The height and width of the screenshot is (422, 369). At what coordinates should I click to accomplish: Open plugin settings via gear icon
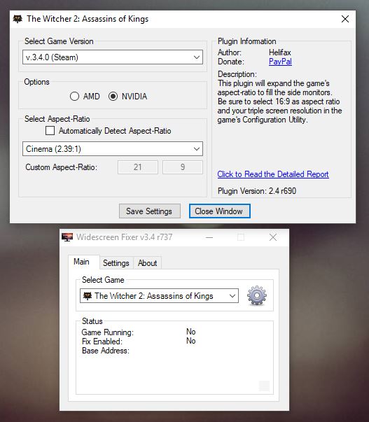(x=257, y=295)
